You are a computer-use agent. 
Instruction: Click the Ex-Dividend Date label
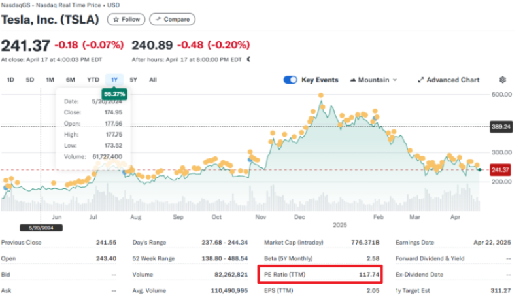click(x=419, y=275)
